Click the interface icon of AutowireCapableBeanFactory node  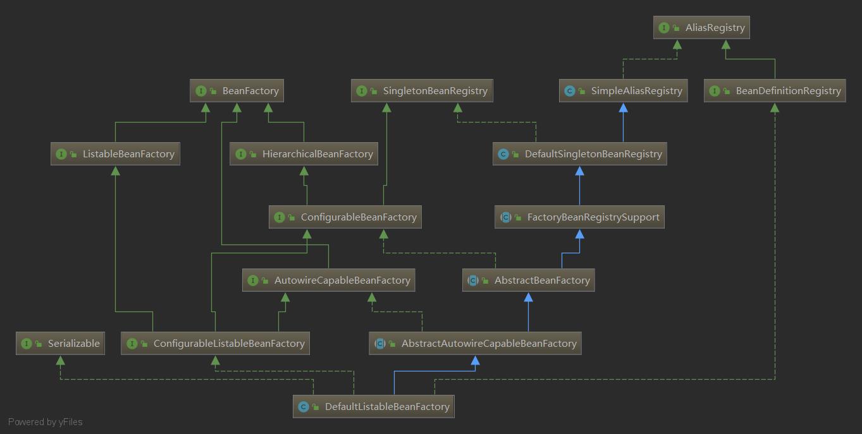253,280
